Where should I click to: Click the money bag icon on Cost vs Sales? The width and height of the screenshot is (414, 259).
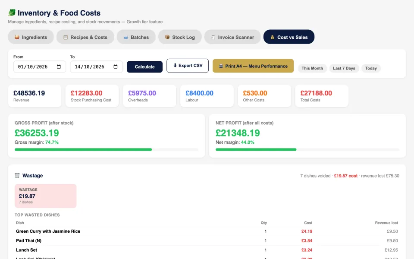point(272,37)
